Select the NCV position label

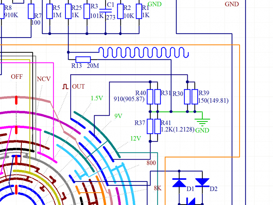pos(44,79)
